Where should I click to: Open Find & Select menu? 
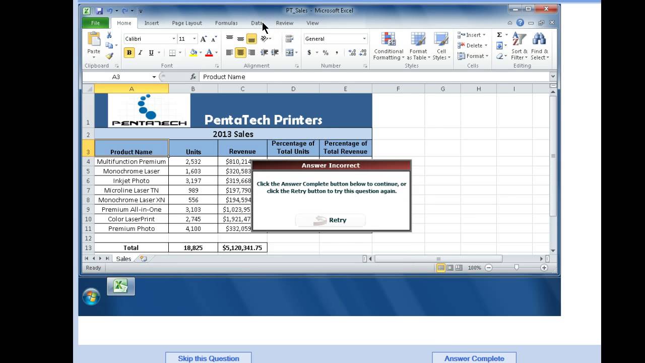click(x=540, y=46)
